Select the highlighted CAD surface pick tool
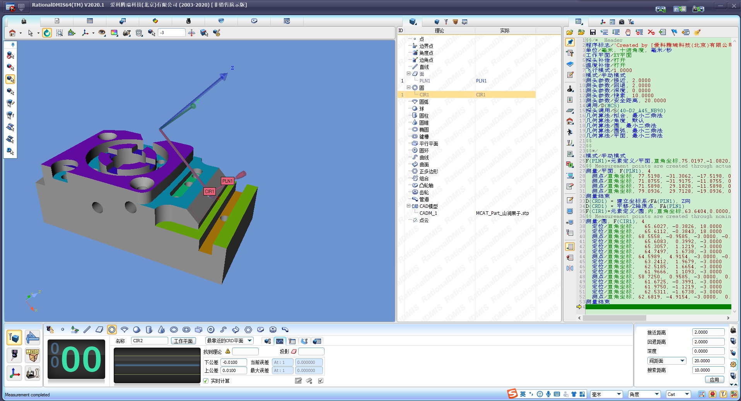The width and height of the screenshot is (741, 401). coord(10,79)
